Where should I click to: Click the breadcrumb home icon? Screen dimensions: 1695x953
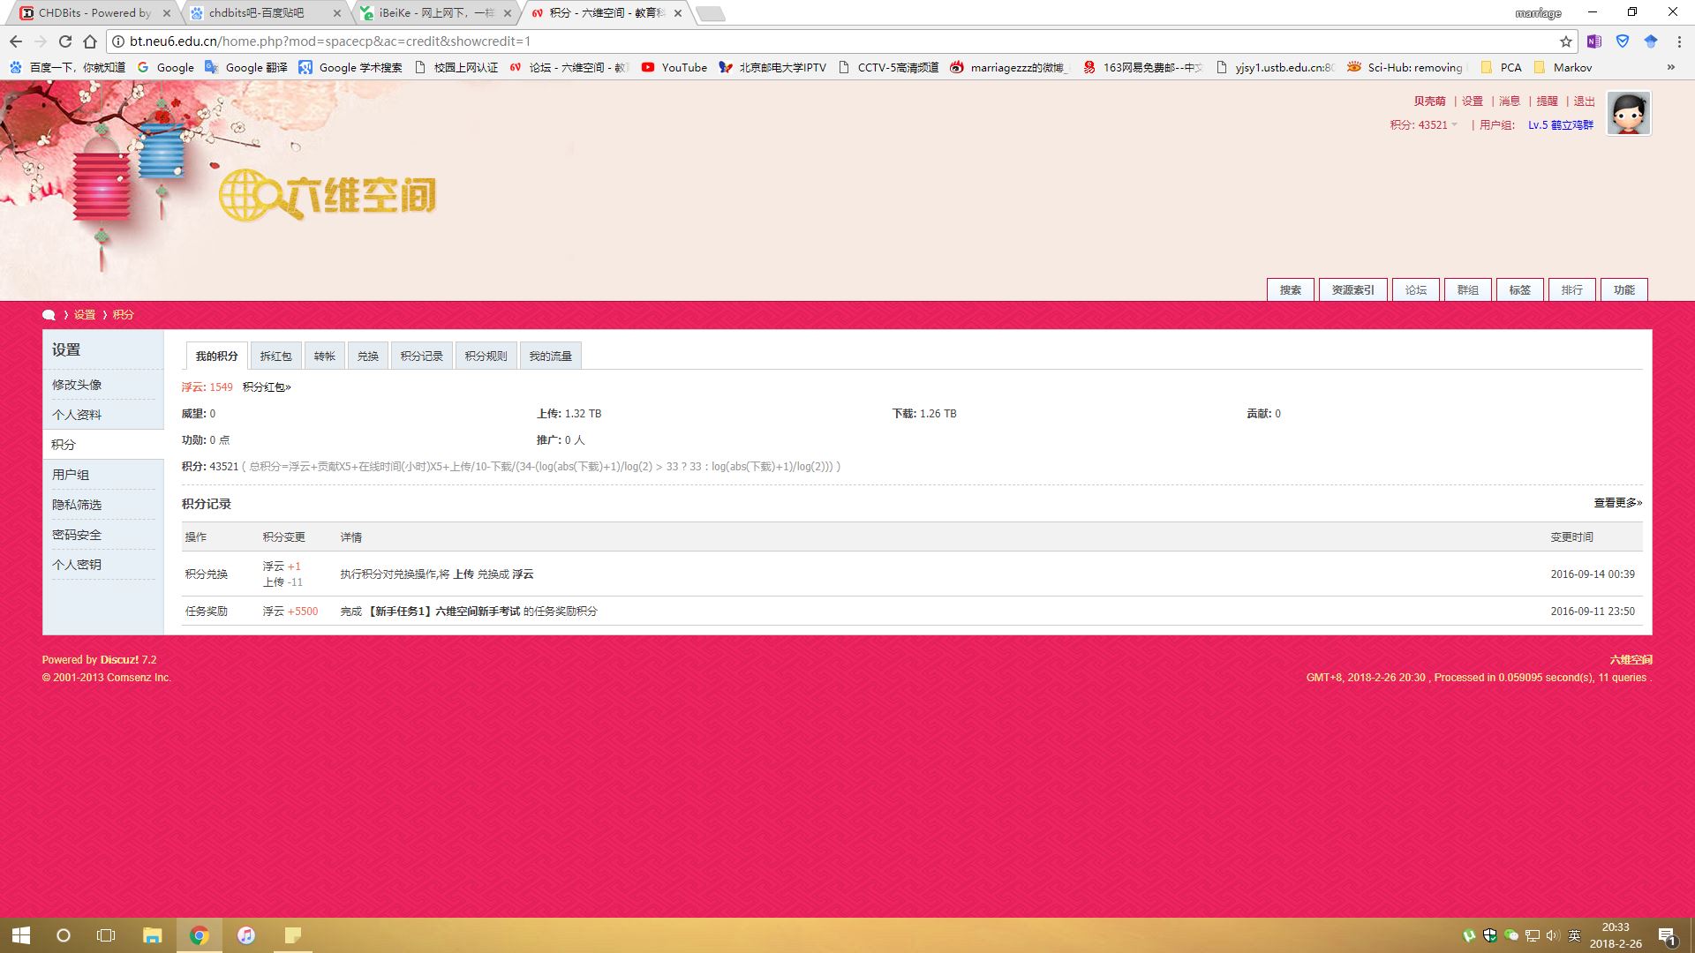(x=49, y=315)
